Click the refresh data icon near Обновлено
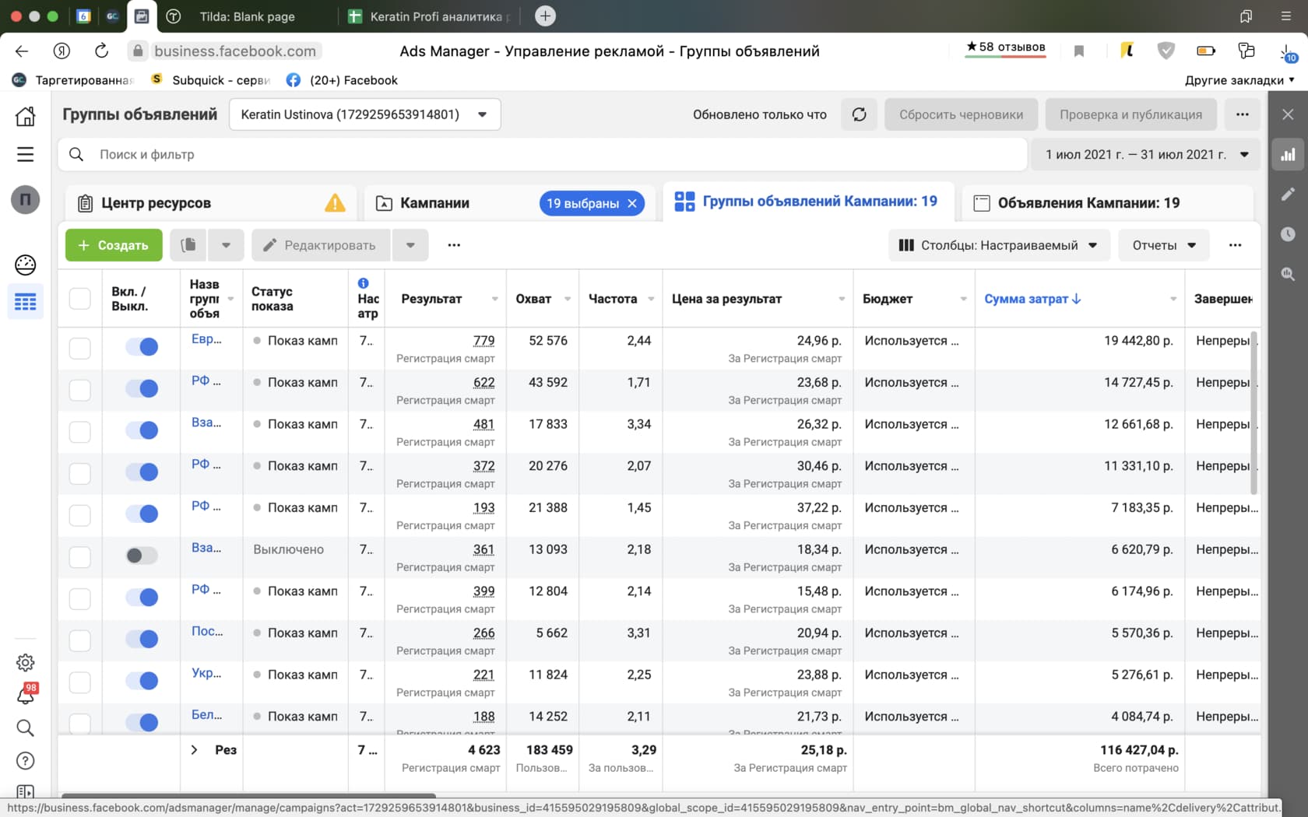1308x817 pixels. coord(859,114)
